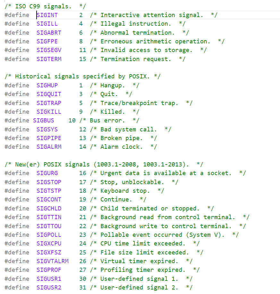This screenshot has width=280, height=294.
Task: Click on SIGVTALRM macro name
Action: [53, 261]
